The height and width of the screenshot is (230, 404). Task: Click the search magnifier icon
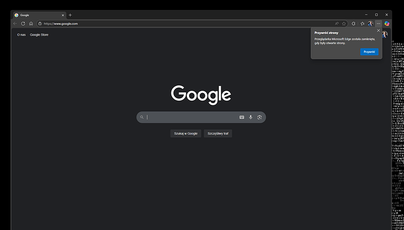pyautogui.click(x=142, y=117)
